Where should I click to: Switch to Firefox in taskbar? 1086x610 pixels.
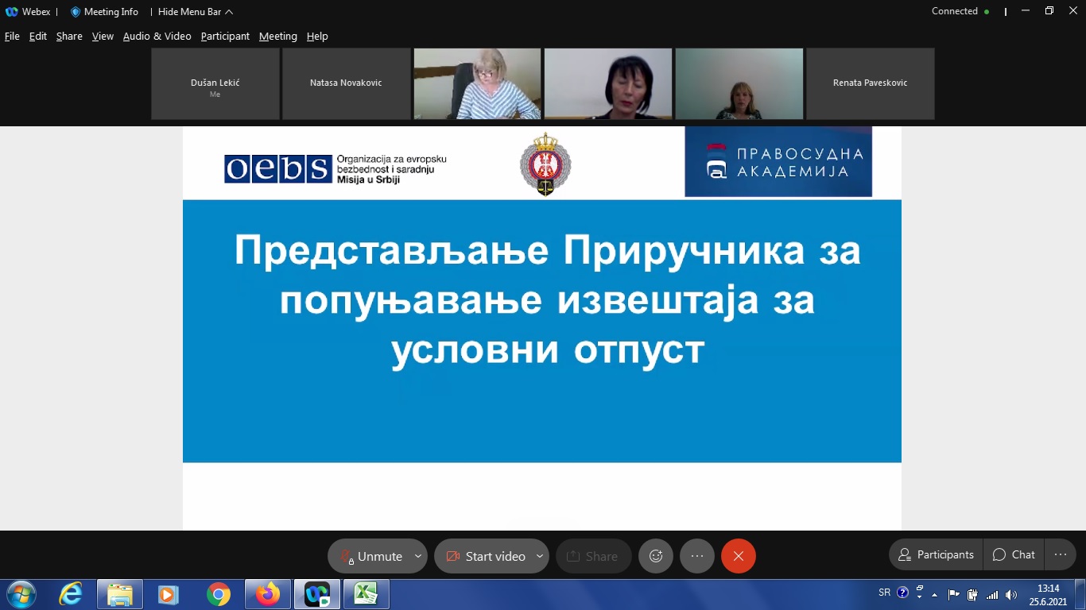pyautogui.click(x=268, y=594)
